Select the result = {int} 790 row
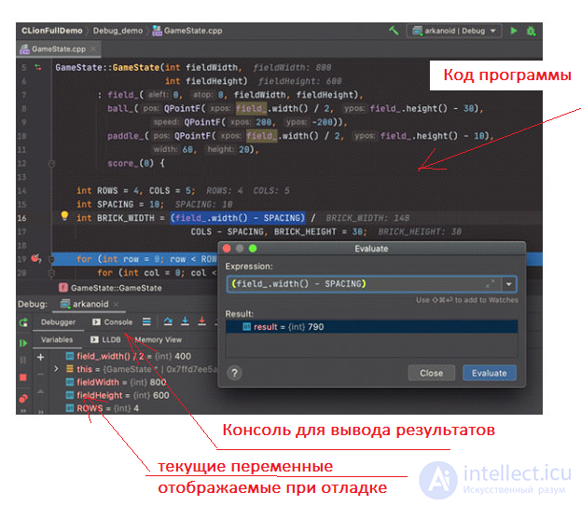Image resolution: width=581 pixels, height=506 pixels. click(x=372, y=327)
